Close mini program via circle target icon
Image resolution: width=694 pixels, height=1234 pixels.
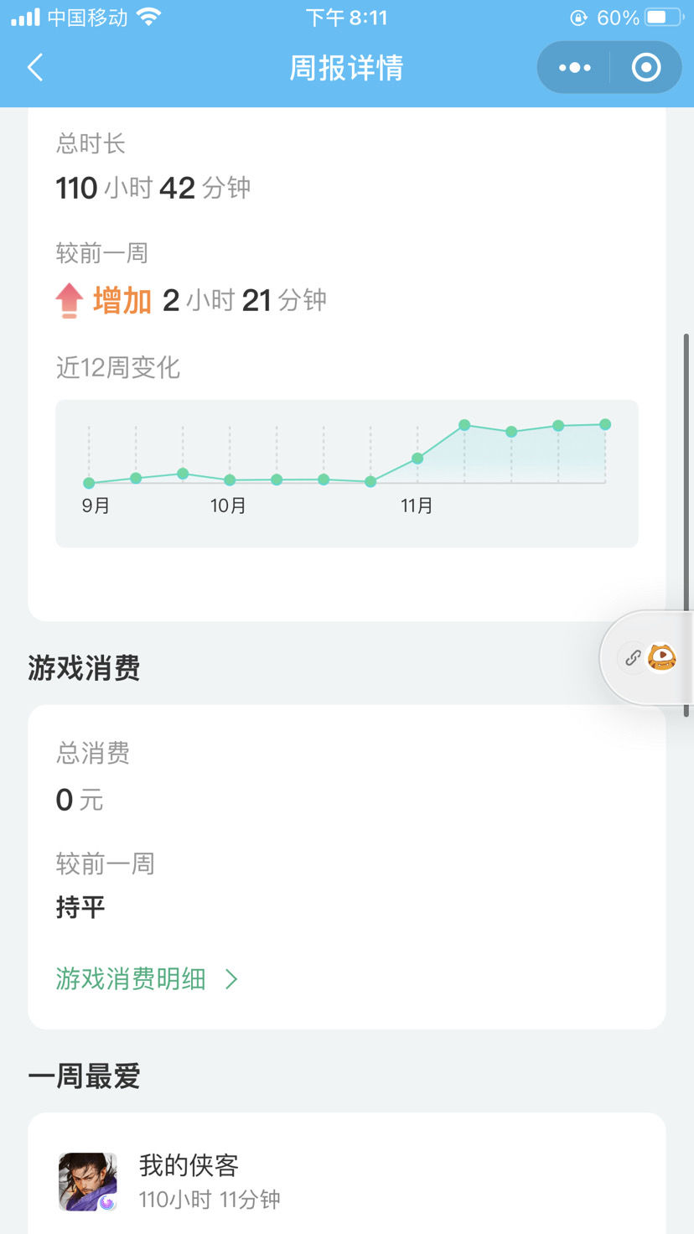(646, 67)
